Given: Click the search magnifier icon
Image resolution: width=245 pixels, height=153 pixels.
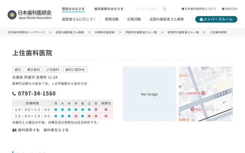Looking at the screenshot, I should pyautogui.click(x=164, y=9).
